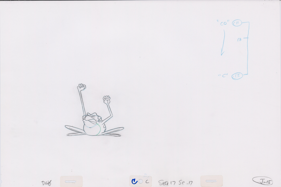Click the 13 tick on timing chart

[240, 40]
